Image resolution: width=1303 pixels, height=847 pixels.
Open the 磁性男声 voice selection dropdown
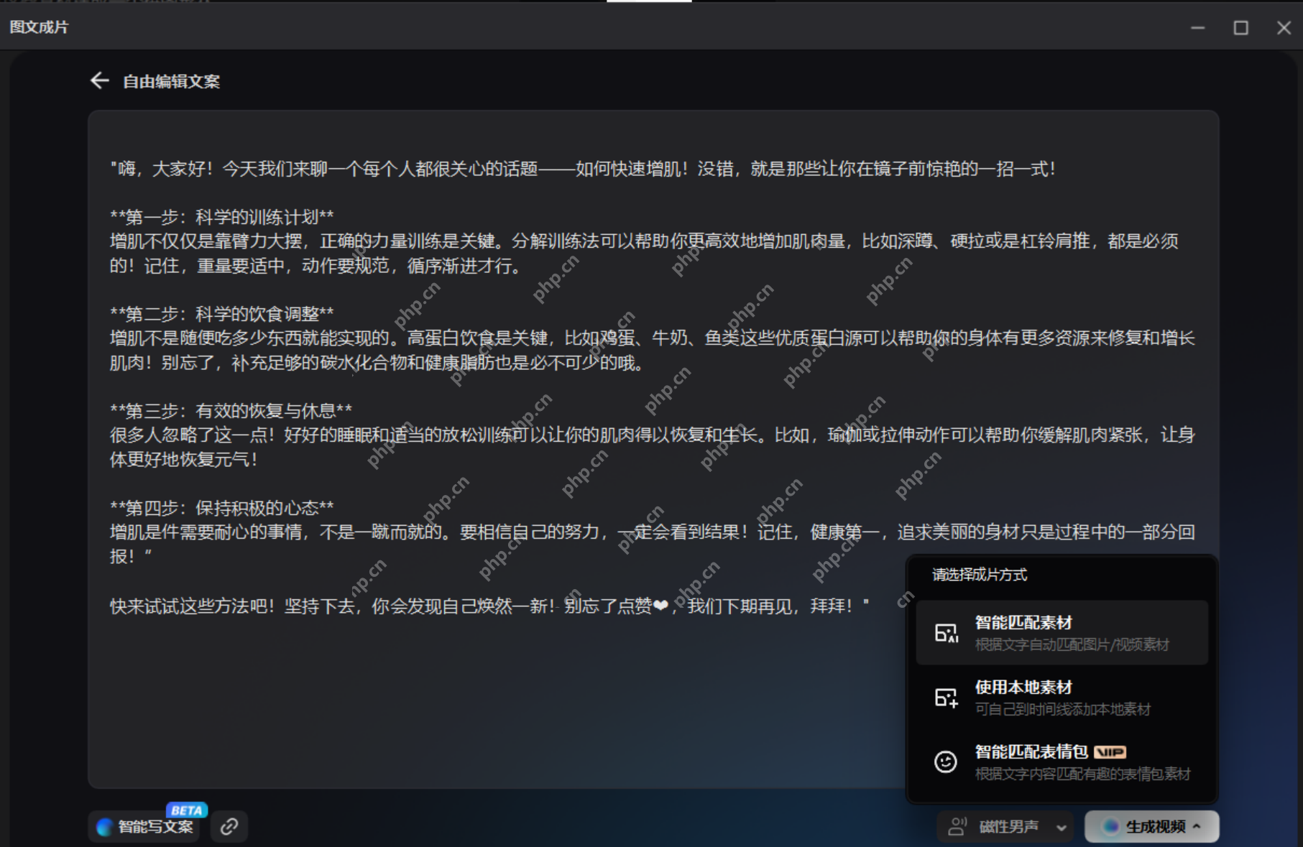click(x=1005, y=826)
